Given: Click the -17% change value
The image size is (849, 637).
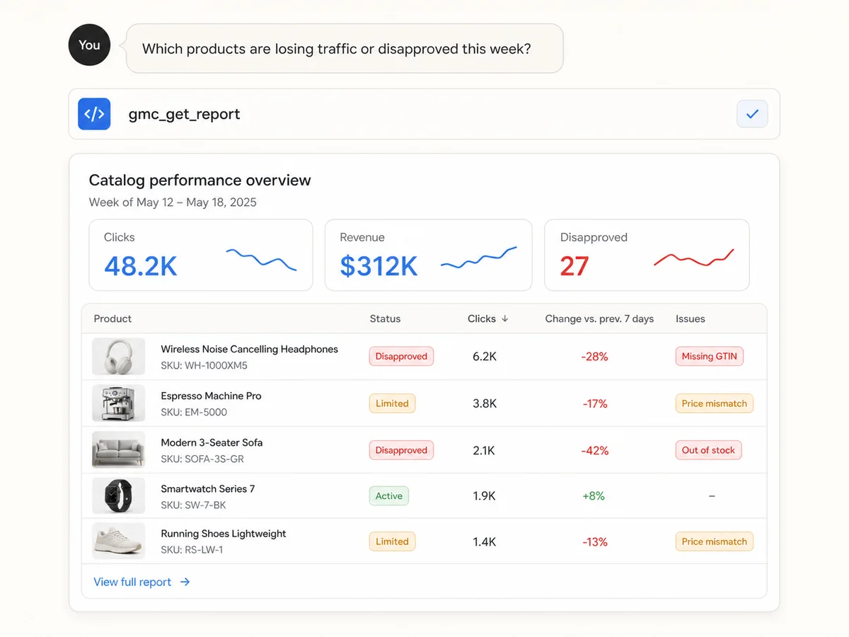Looking at the screenshot, I should 595,403.
